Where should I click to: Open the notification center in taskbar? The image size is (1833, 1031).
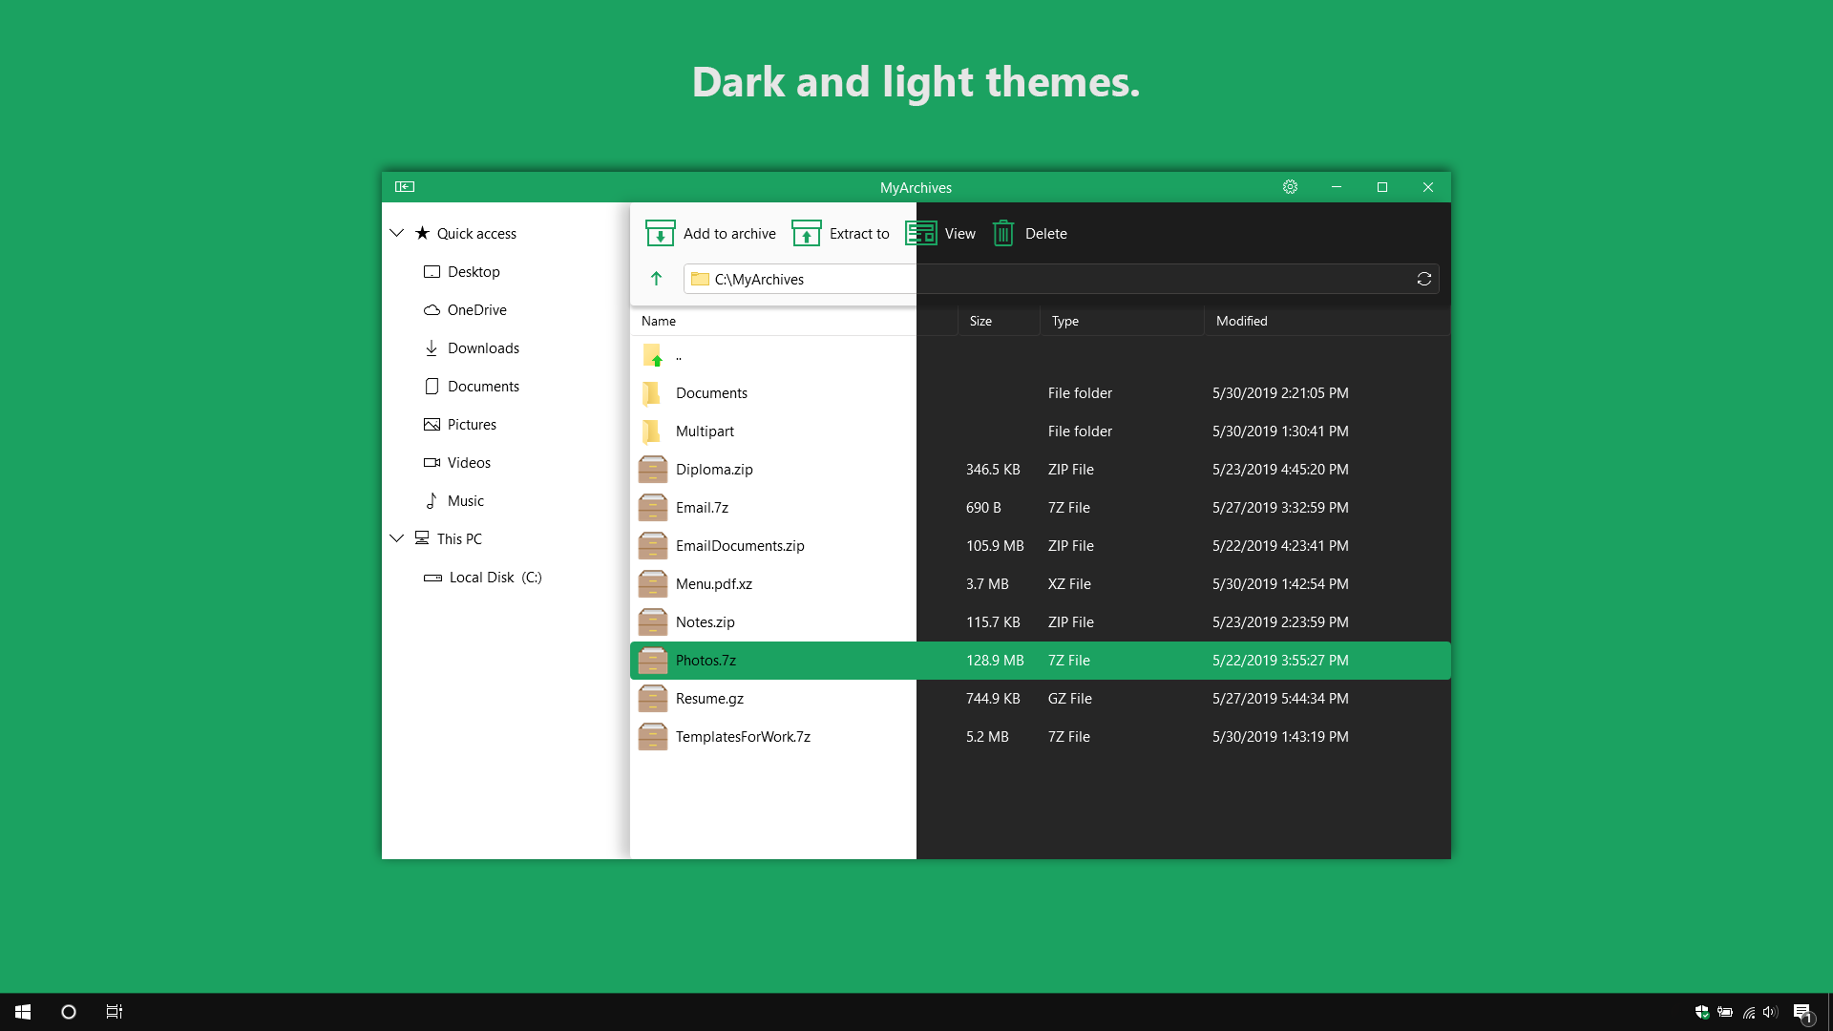pyautogui.click(x=1801, y=1012)
